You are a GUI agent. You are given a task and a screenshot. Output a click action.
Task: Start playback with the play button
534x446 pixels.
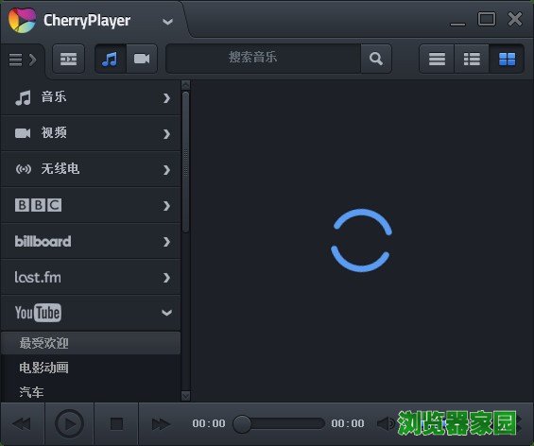click(69, 424)
